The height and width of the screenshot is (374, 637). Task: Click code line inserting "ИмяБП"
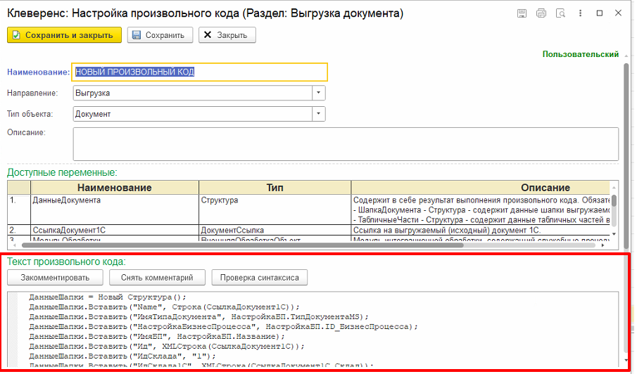point(157,336)
